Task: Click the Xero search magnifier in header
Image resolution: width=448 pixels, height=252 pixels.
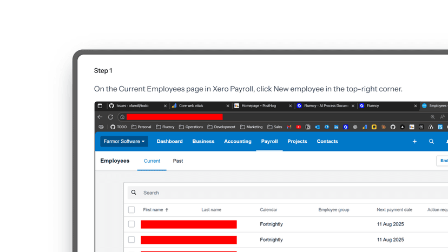Action: coord(431,142)
